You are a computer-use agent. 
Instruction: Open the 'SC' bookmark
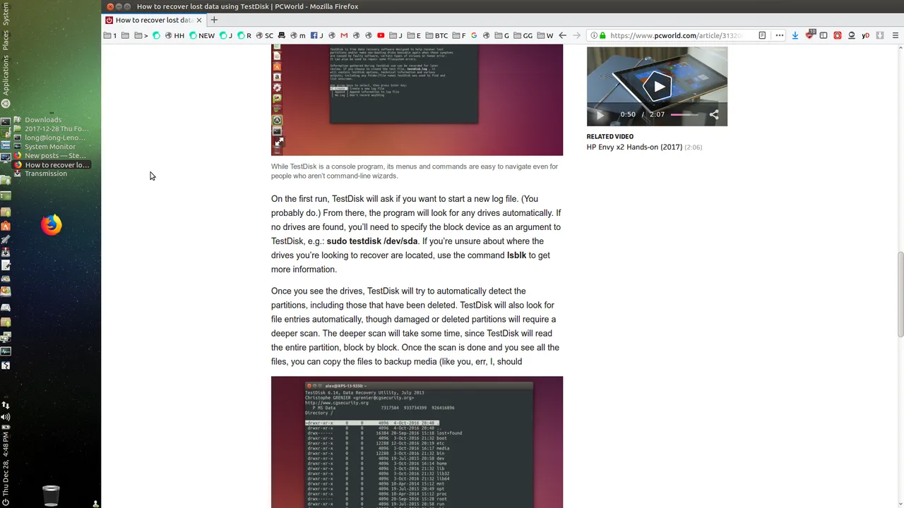[264, 35]
